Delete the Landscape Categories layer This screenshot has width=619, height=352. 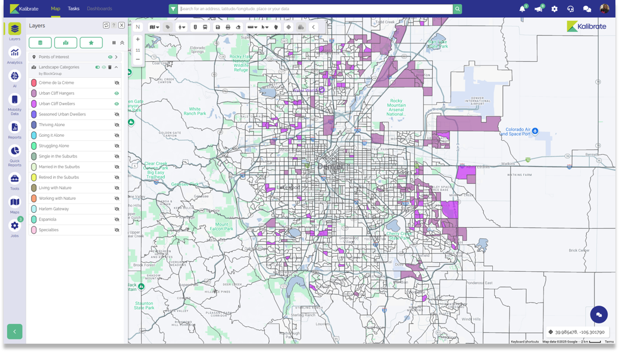(x=110, y=67)
